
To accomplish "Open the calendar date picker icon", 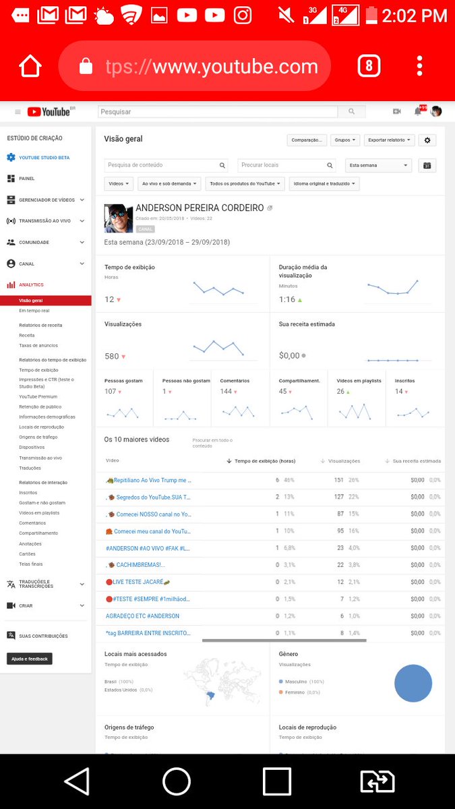I will (x=427, y=165).
